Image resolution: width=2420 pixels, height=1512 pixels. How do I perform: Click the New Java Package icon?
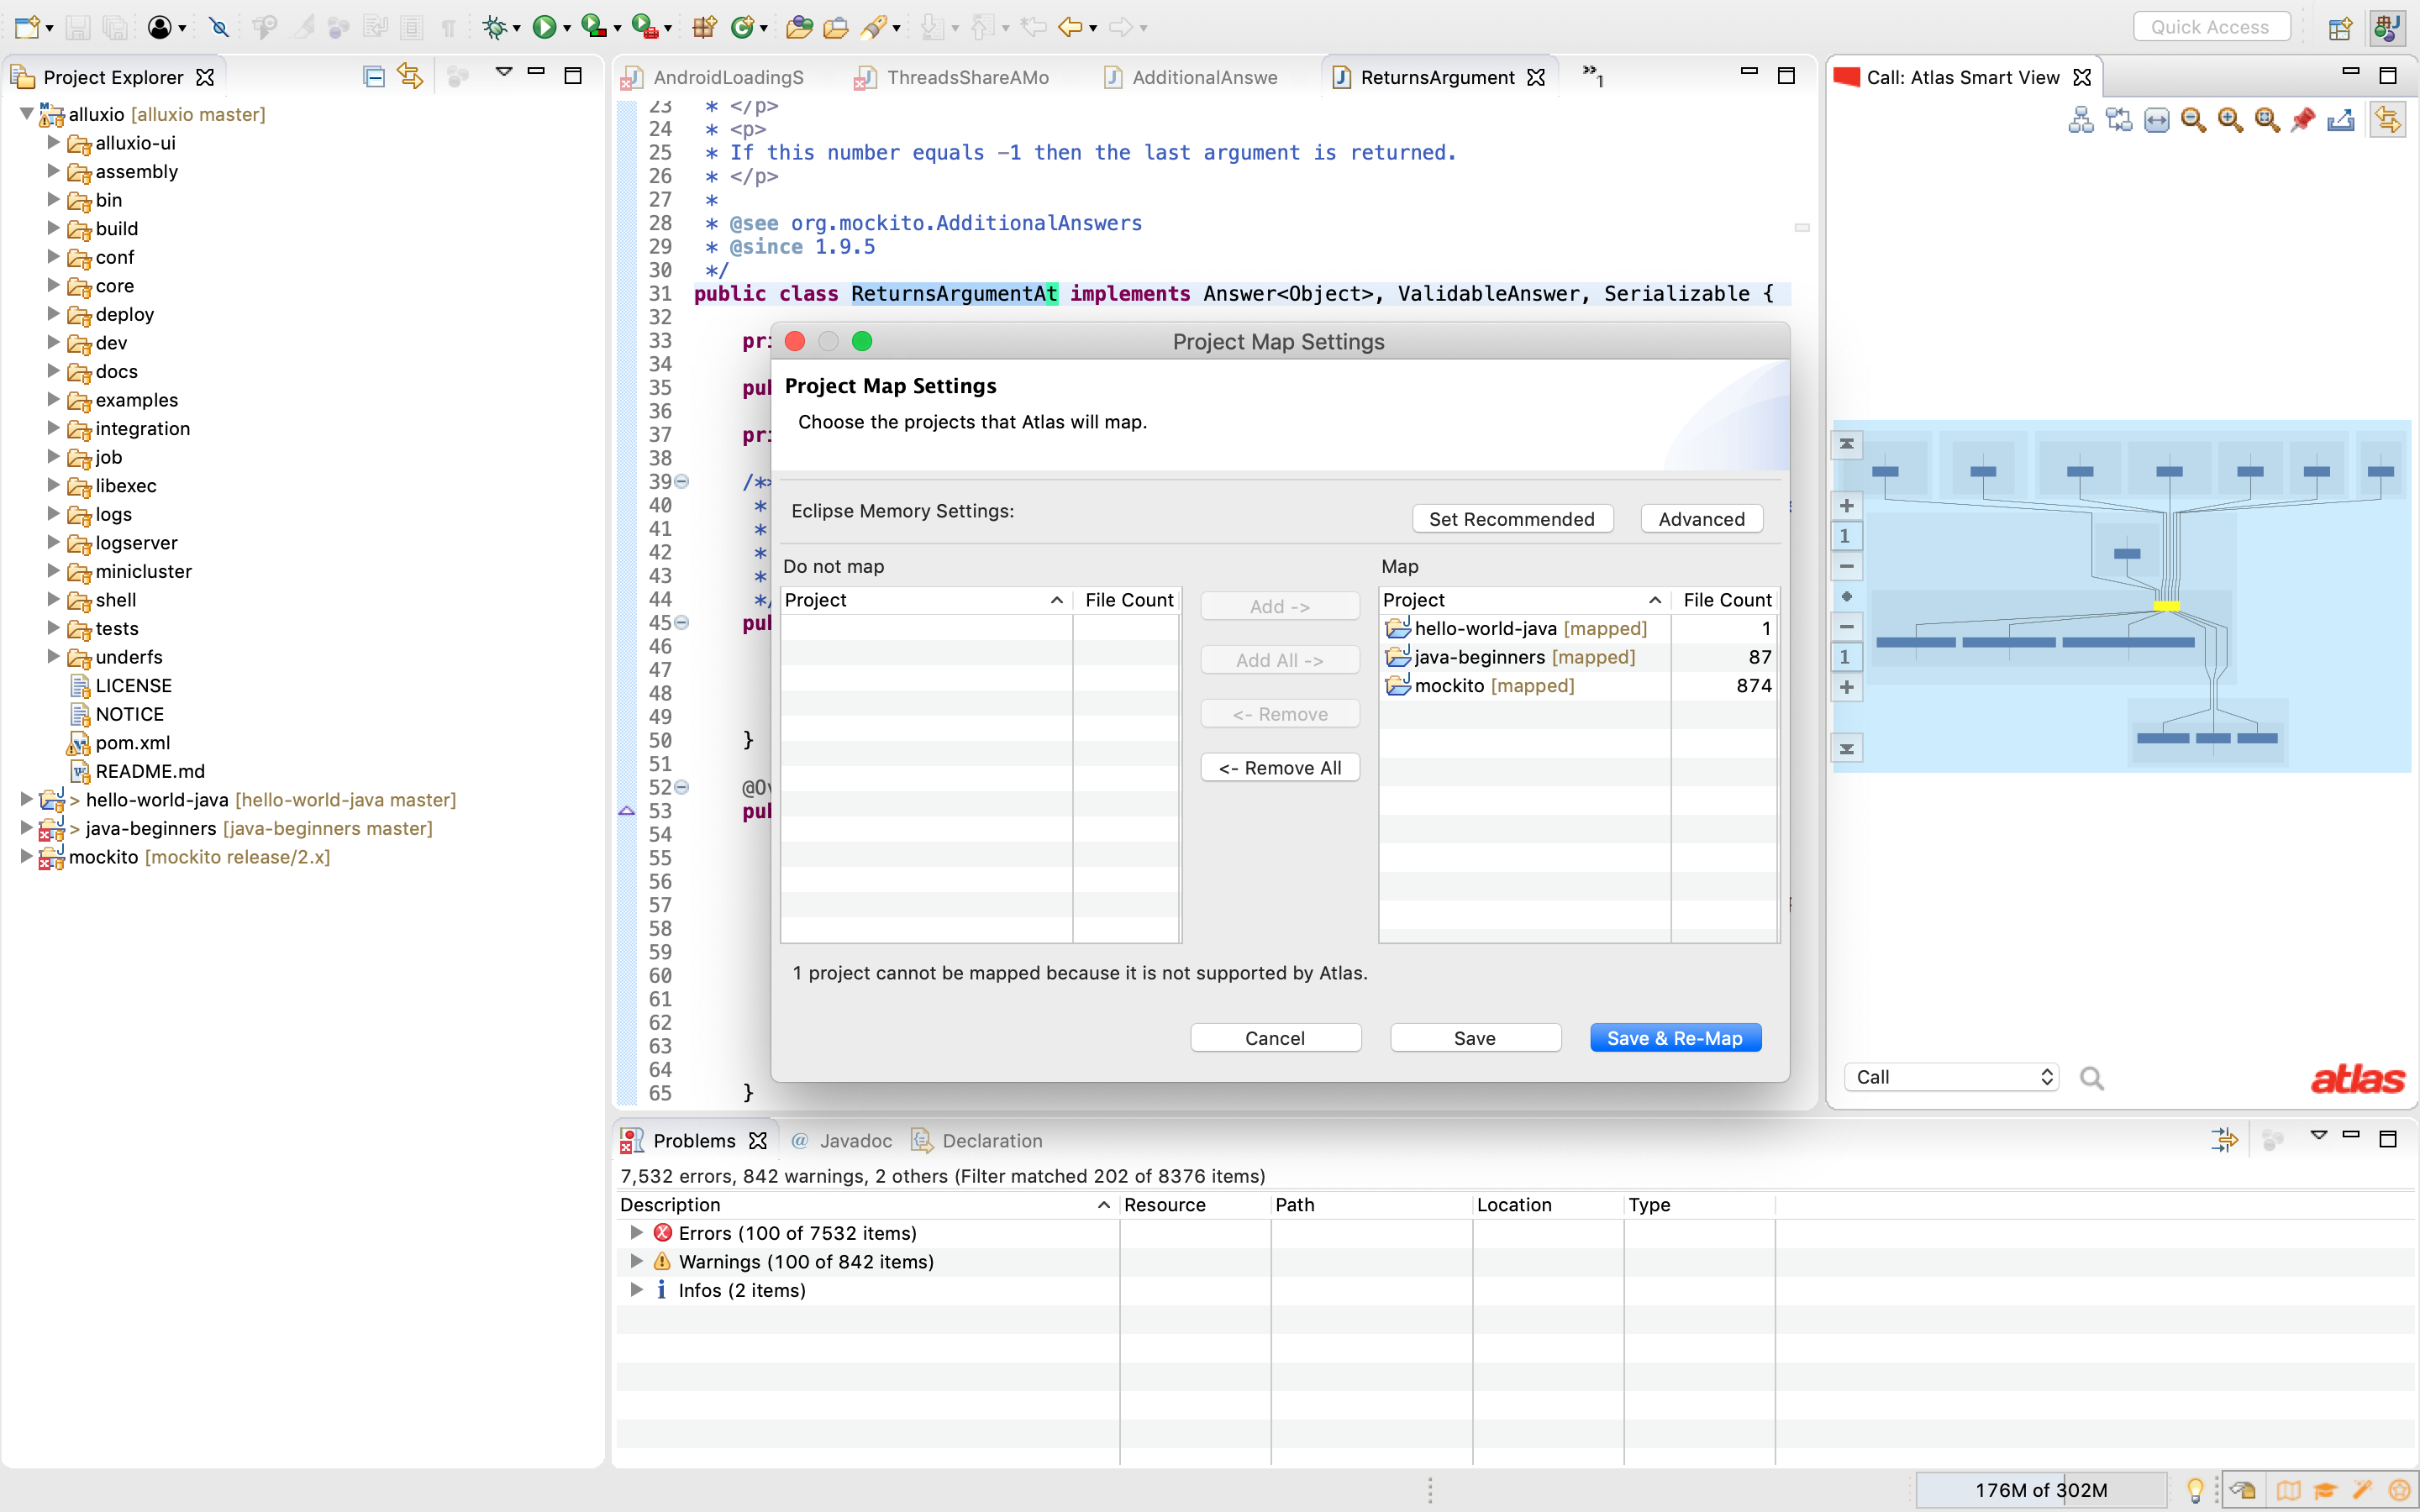pyautogui.click(x=704, y=27)
